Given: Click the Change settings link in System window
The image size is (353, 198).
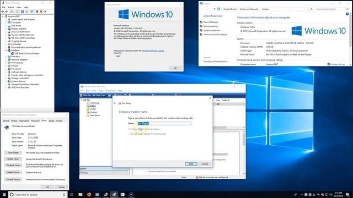Looking at the screenshot, I should (337, 64).
